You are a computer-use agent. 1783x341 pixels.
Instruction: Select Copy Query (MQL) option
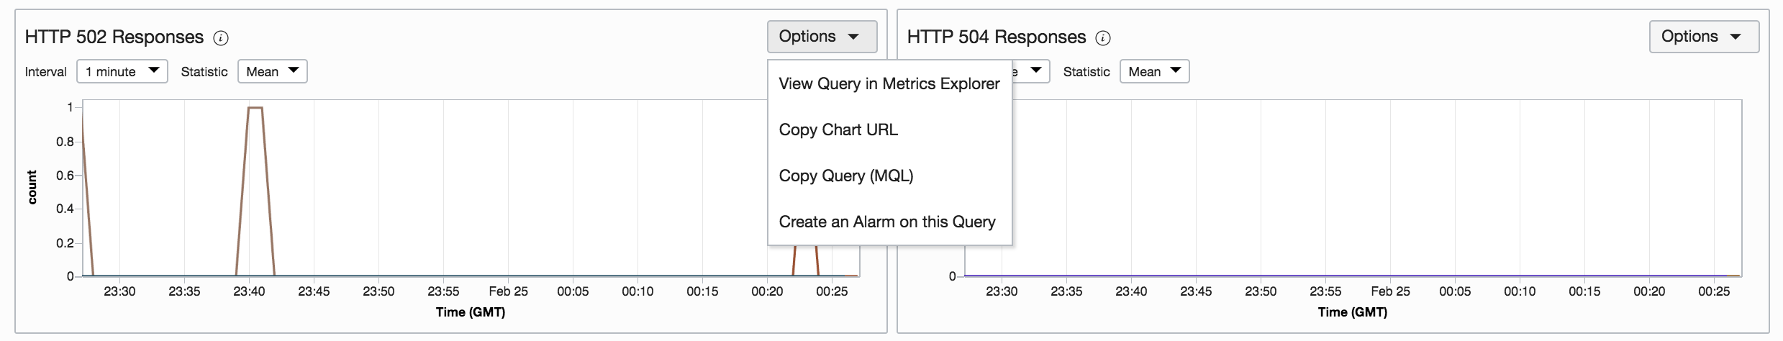[x=845, y=176]
